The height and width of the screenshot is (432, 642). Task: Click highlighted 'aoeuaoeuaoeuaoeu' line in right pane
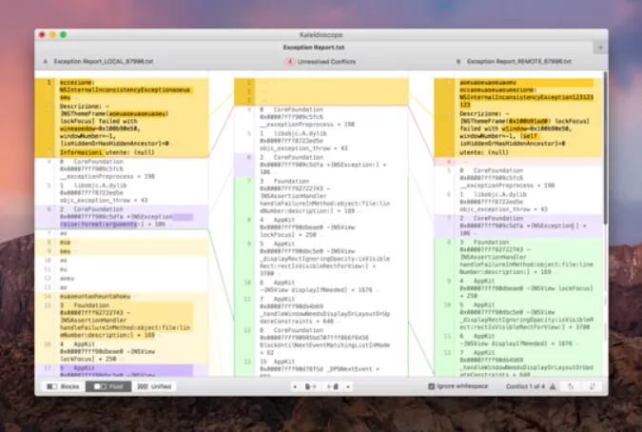pos(527,82)
